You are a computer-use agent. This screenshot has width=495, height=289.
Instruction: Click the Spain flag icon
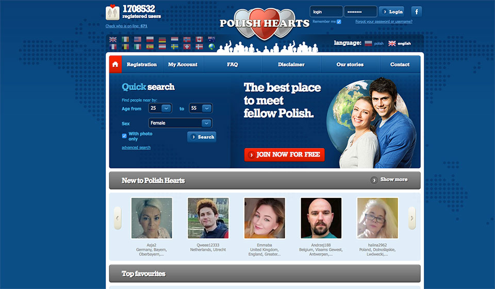point(150,46)
